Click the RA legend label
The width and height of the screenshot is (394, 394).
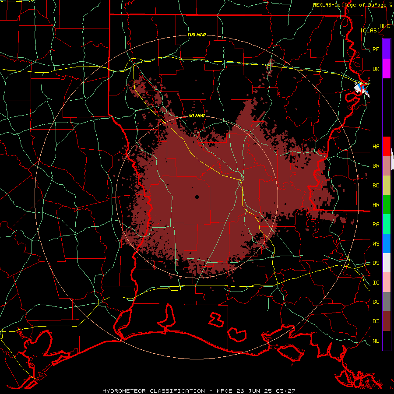point(376,224)
